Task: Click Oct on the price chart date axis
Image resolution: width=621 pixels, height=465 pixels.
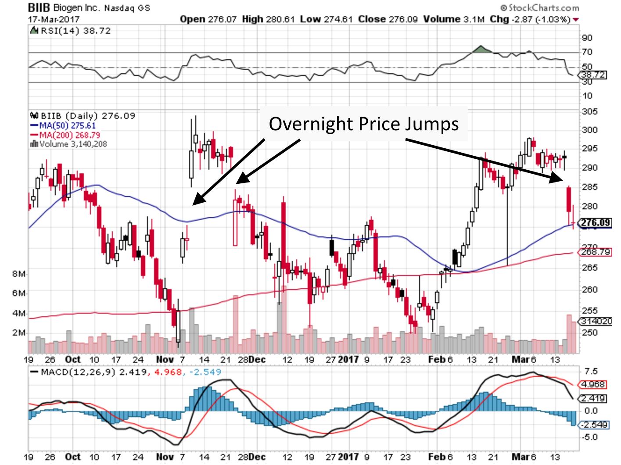Action: pyautogui.click(x=73, y=360)
